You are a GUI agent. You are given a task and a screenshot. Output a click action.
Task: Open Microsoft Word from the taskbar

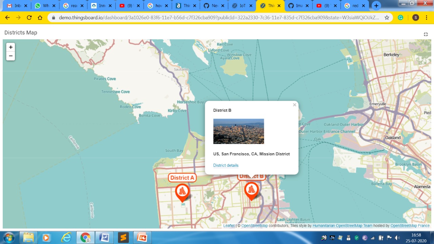pyautogui.click(x=104, y=237)
